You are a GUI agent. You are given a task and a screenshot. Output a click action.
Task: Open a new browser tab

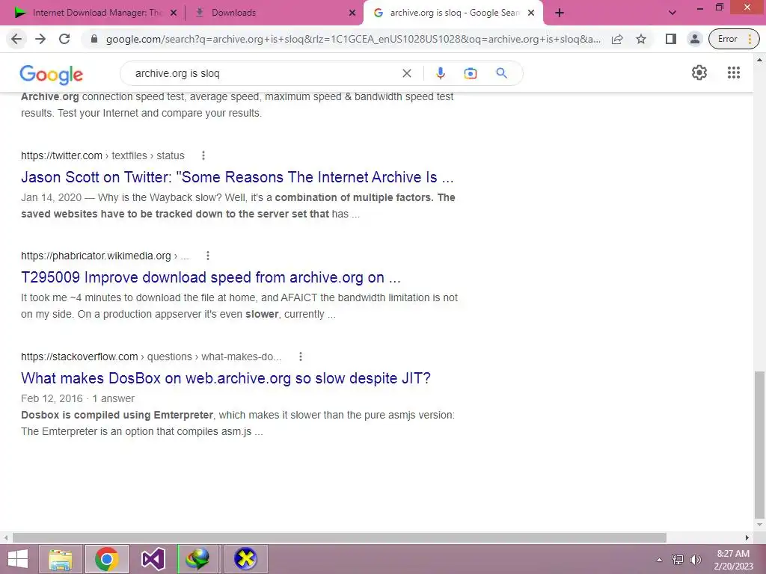560,13
